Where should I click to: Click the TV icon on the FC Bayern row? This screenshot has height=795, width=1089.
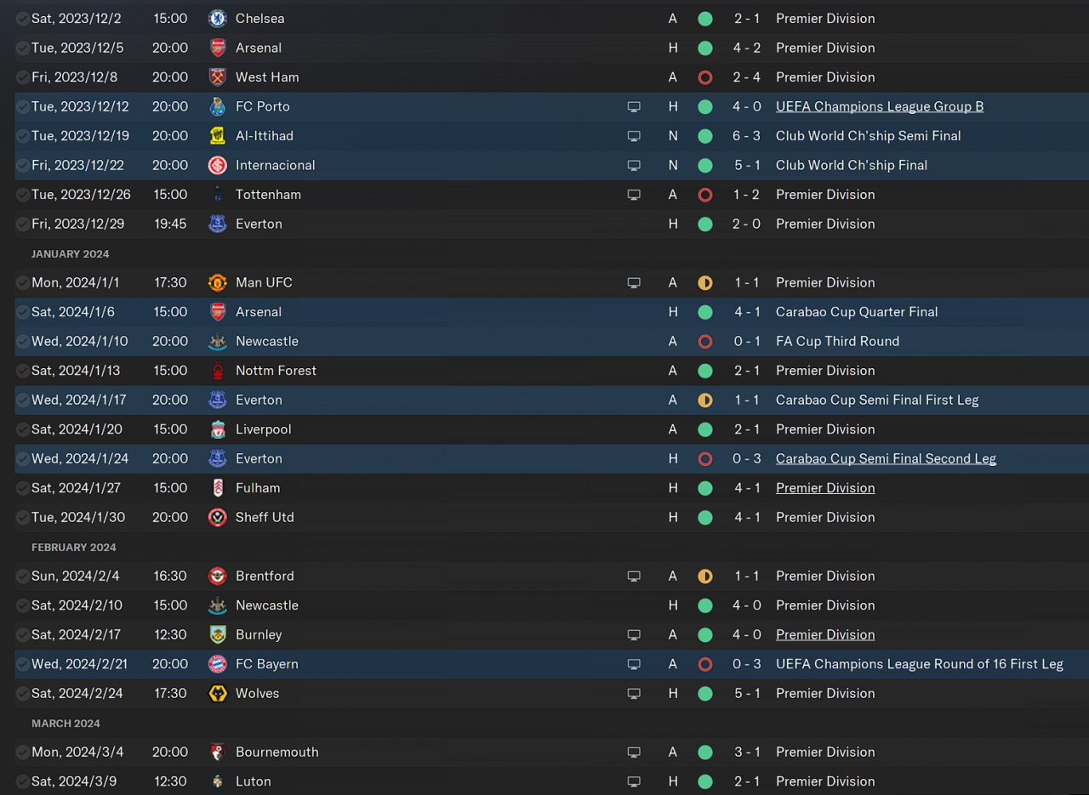634,664
